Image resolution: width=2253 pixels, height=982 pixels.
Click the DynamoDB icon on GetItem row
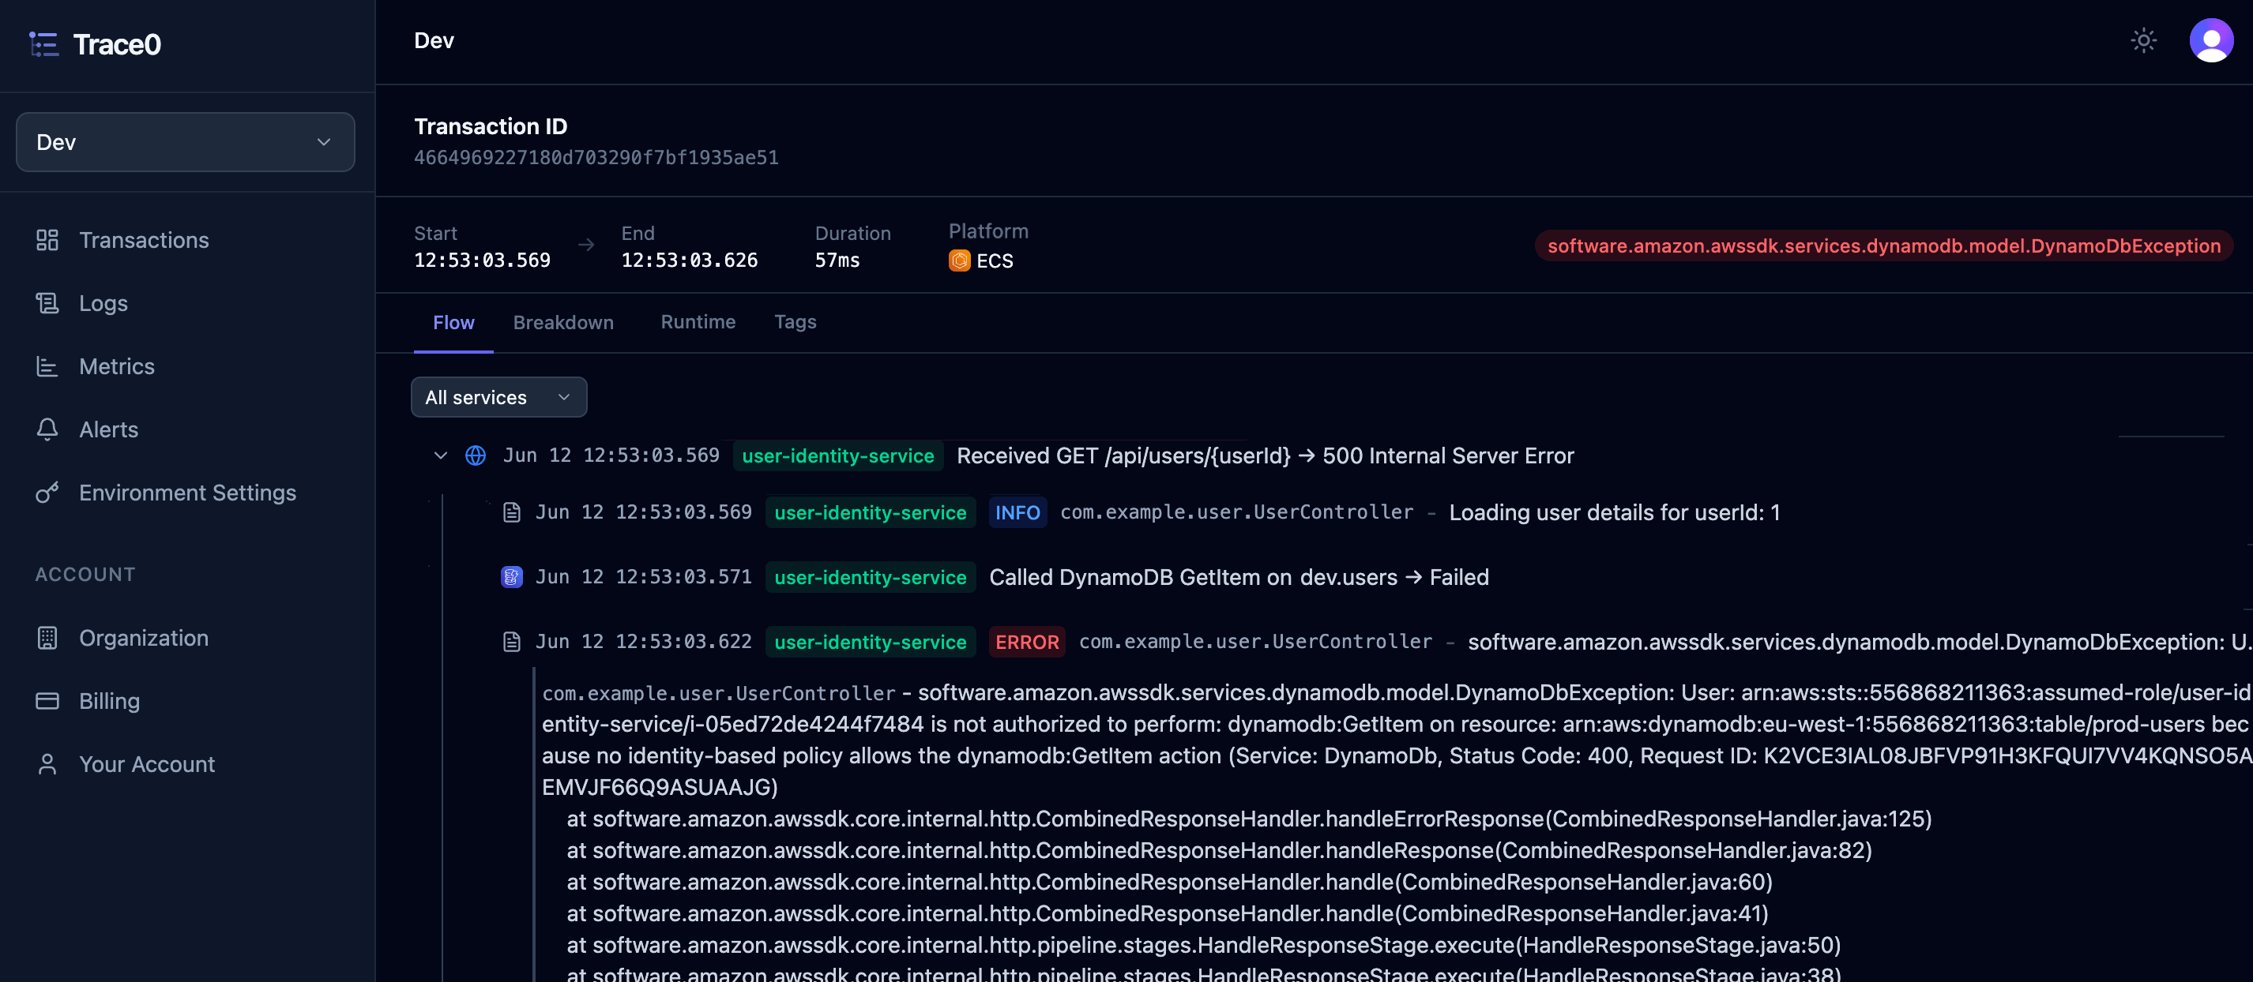[x=512, y=578]
